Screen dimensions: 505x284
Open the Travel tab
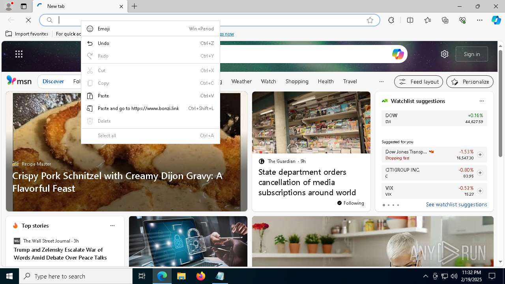tap(350, 81)
